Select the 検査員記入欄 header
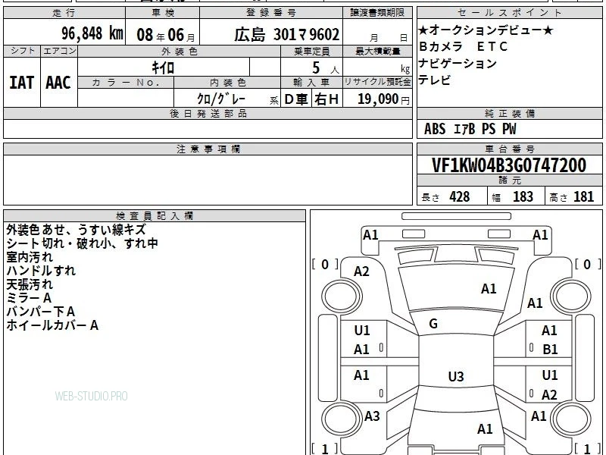 [155, 216]
